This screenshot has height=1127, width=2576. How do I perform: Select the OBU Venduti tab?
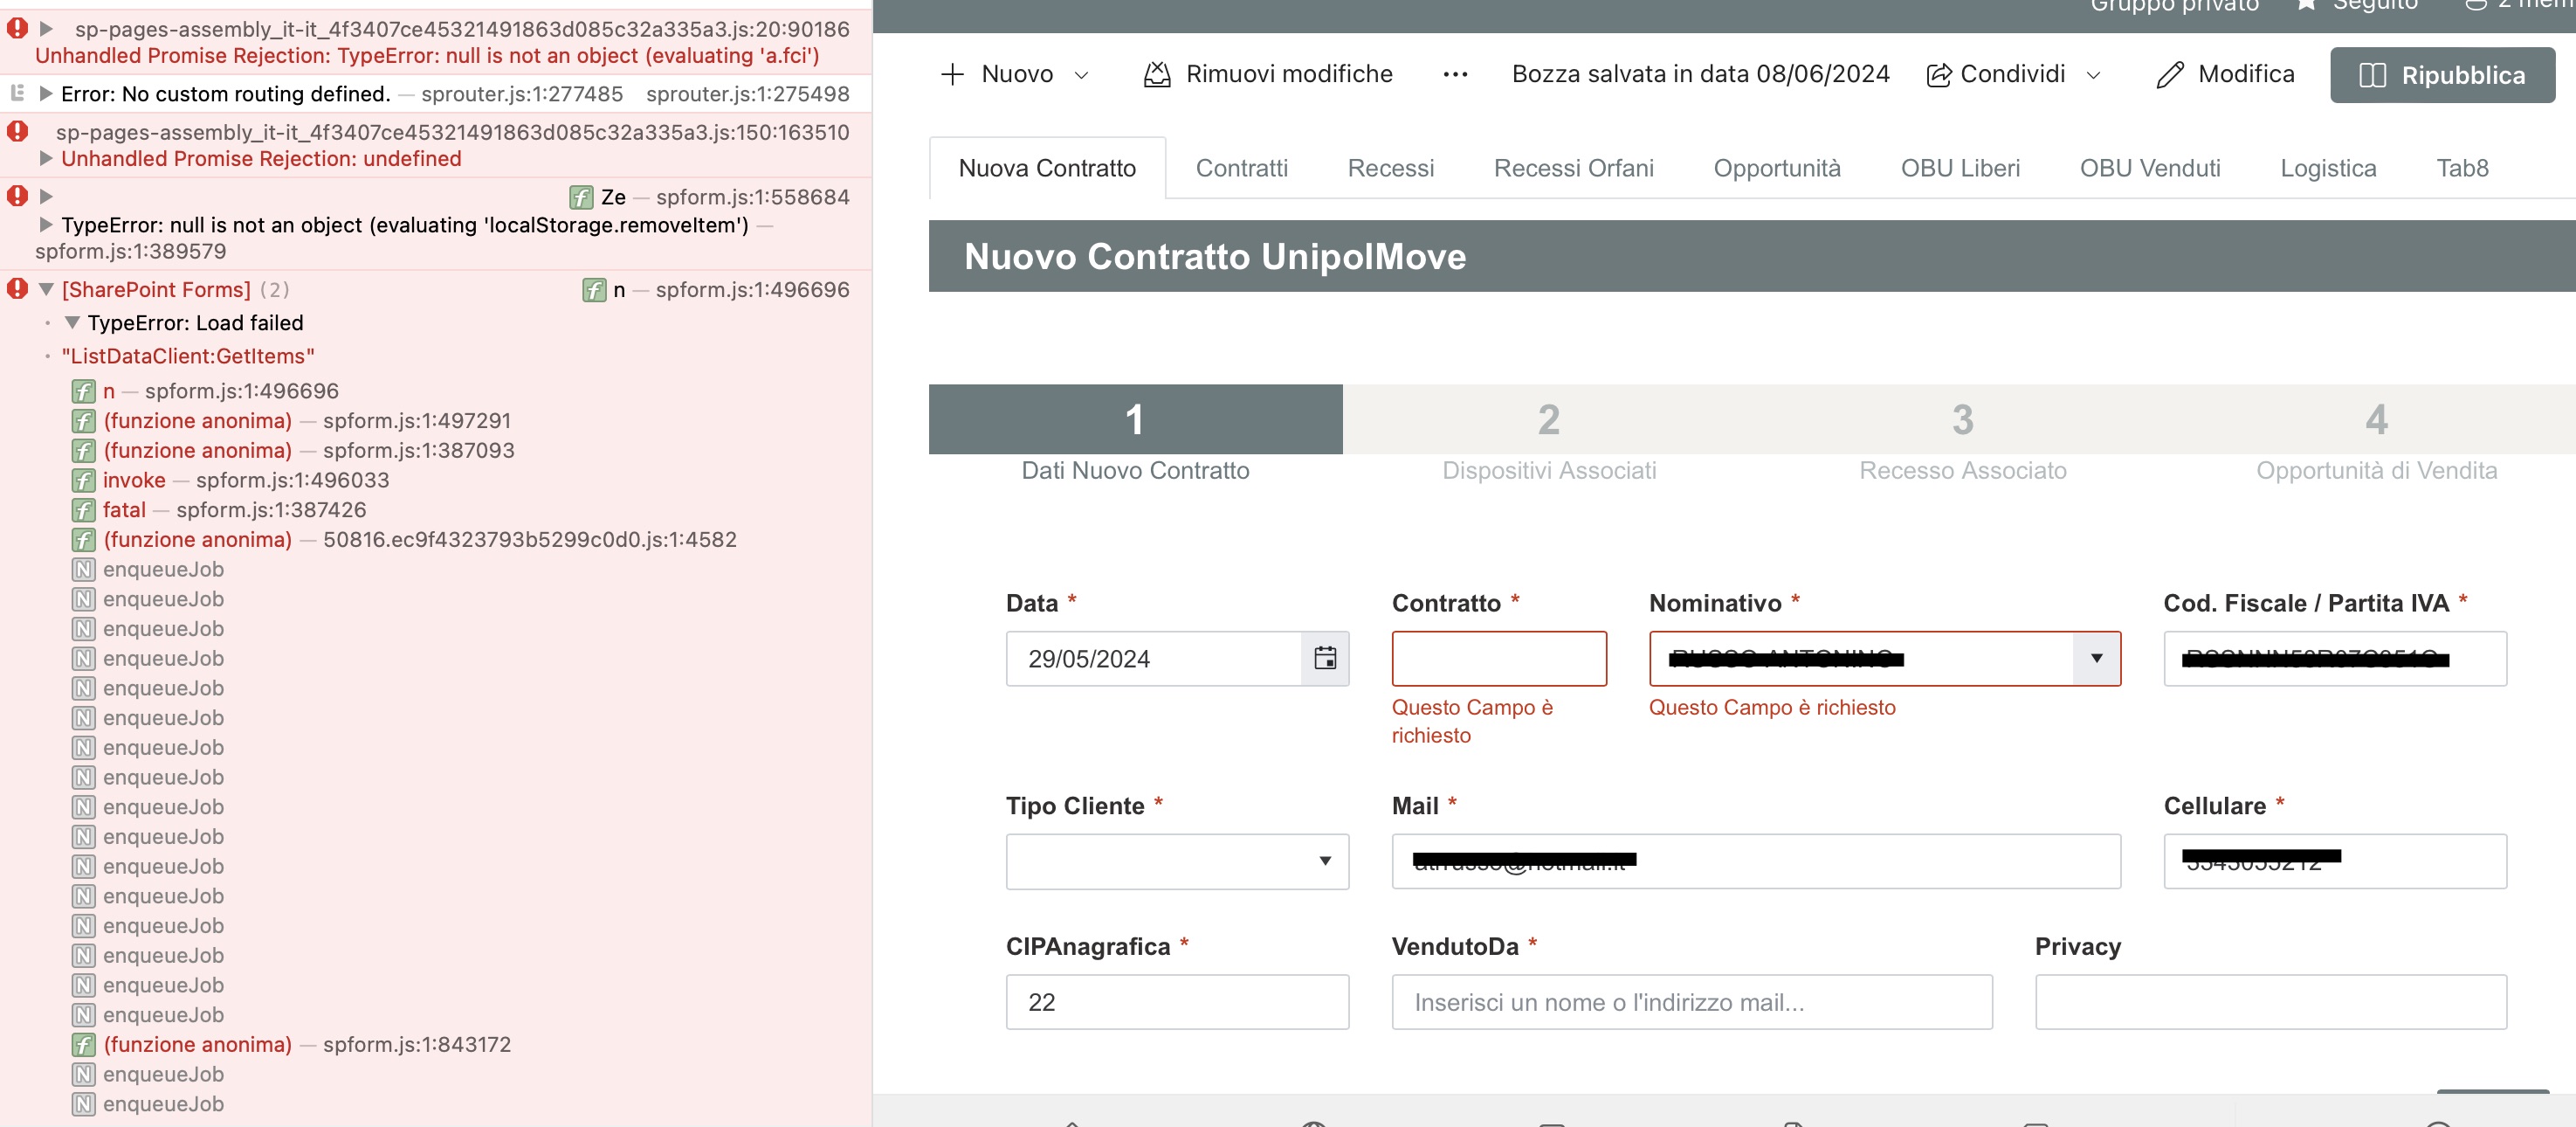tap(2149, 168)
